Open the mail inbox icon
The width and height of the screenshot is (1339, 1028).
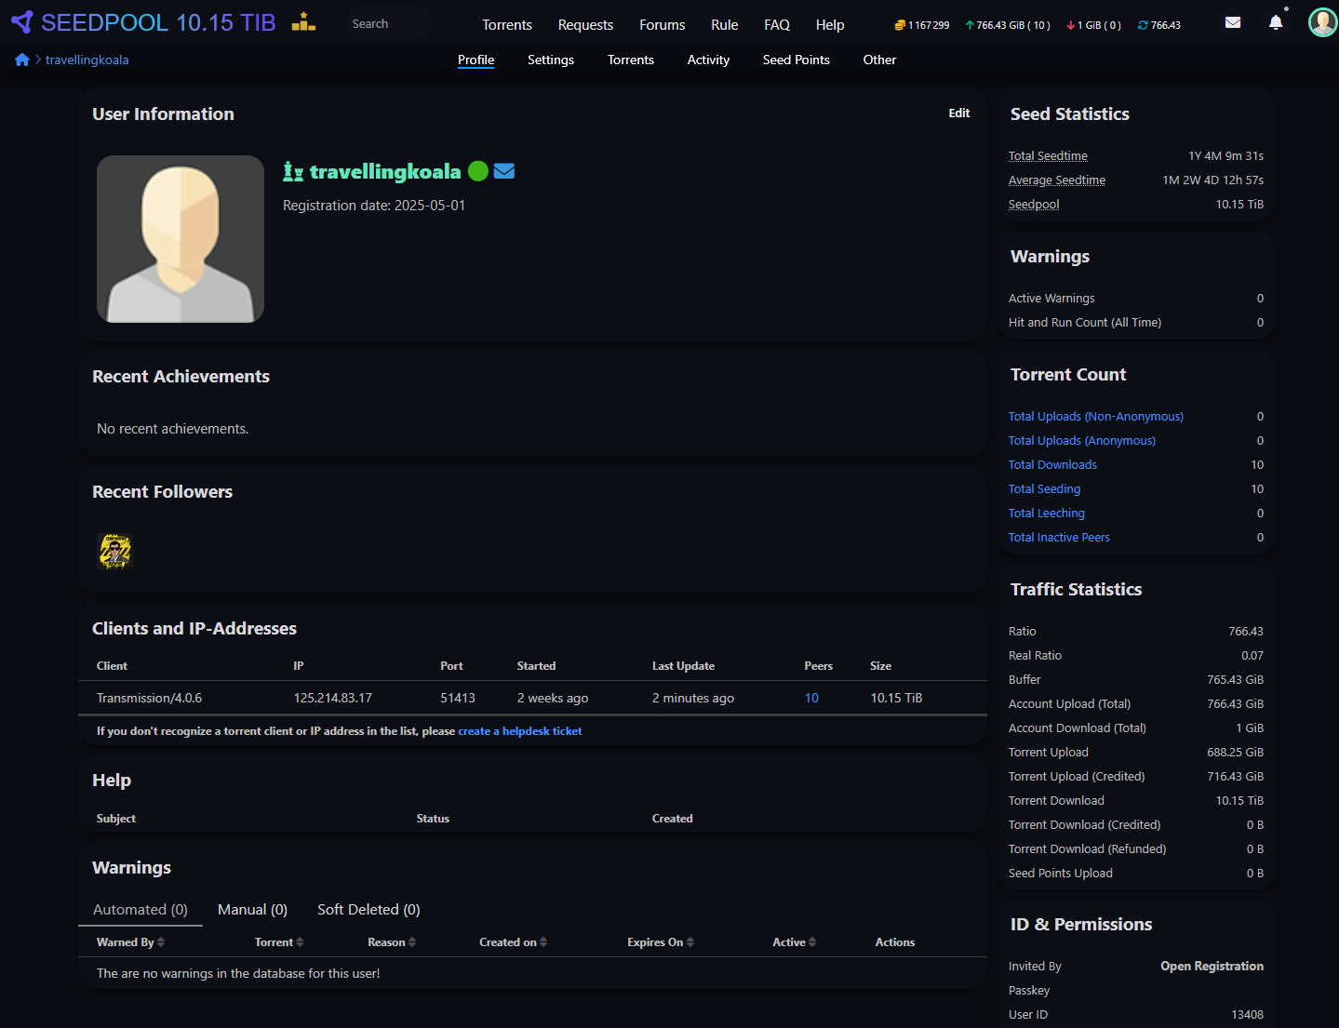(x=1233, y=22)
